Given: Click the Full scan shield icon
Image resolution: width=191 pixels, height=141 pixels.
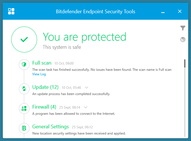Looking at the screenshot, I should pos(24,65).
